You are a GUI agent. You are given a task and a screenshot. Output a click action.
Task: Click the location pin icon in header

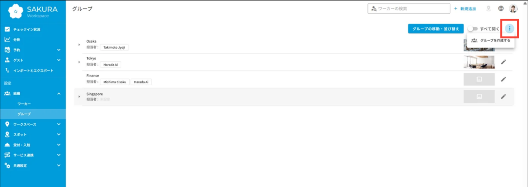(x=488, y=8)
